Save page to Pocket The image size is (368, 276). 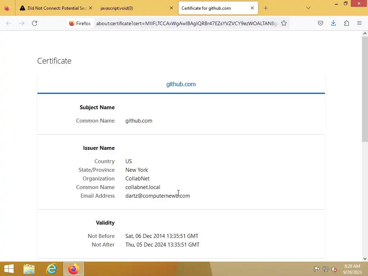click(320, 23)
